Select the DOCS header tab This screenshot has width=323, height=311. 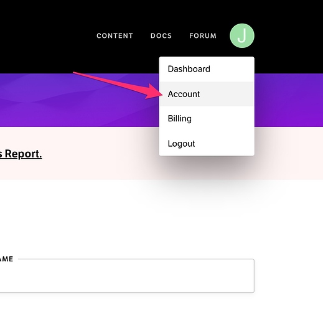(161, 35)
